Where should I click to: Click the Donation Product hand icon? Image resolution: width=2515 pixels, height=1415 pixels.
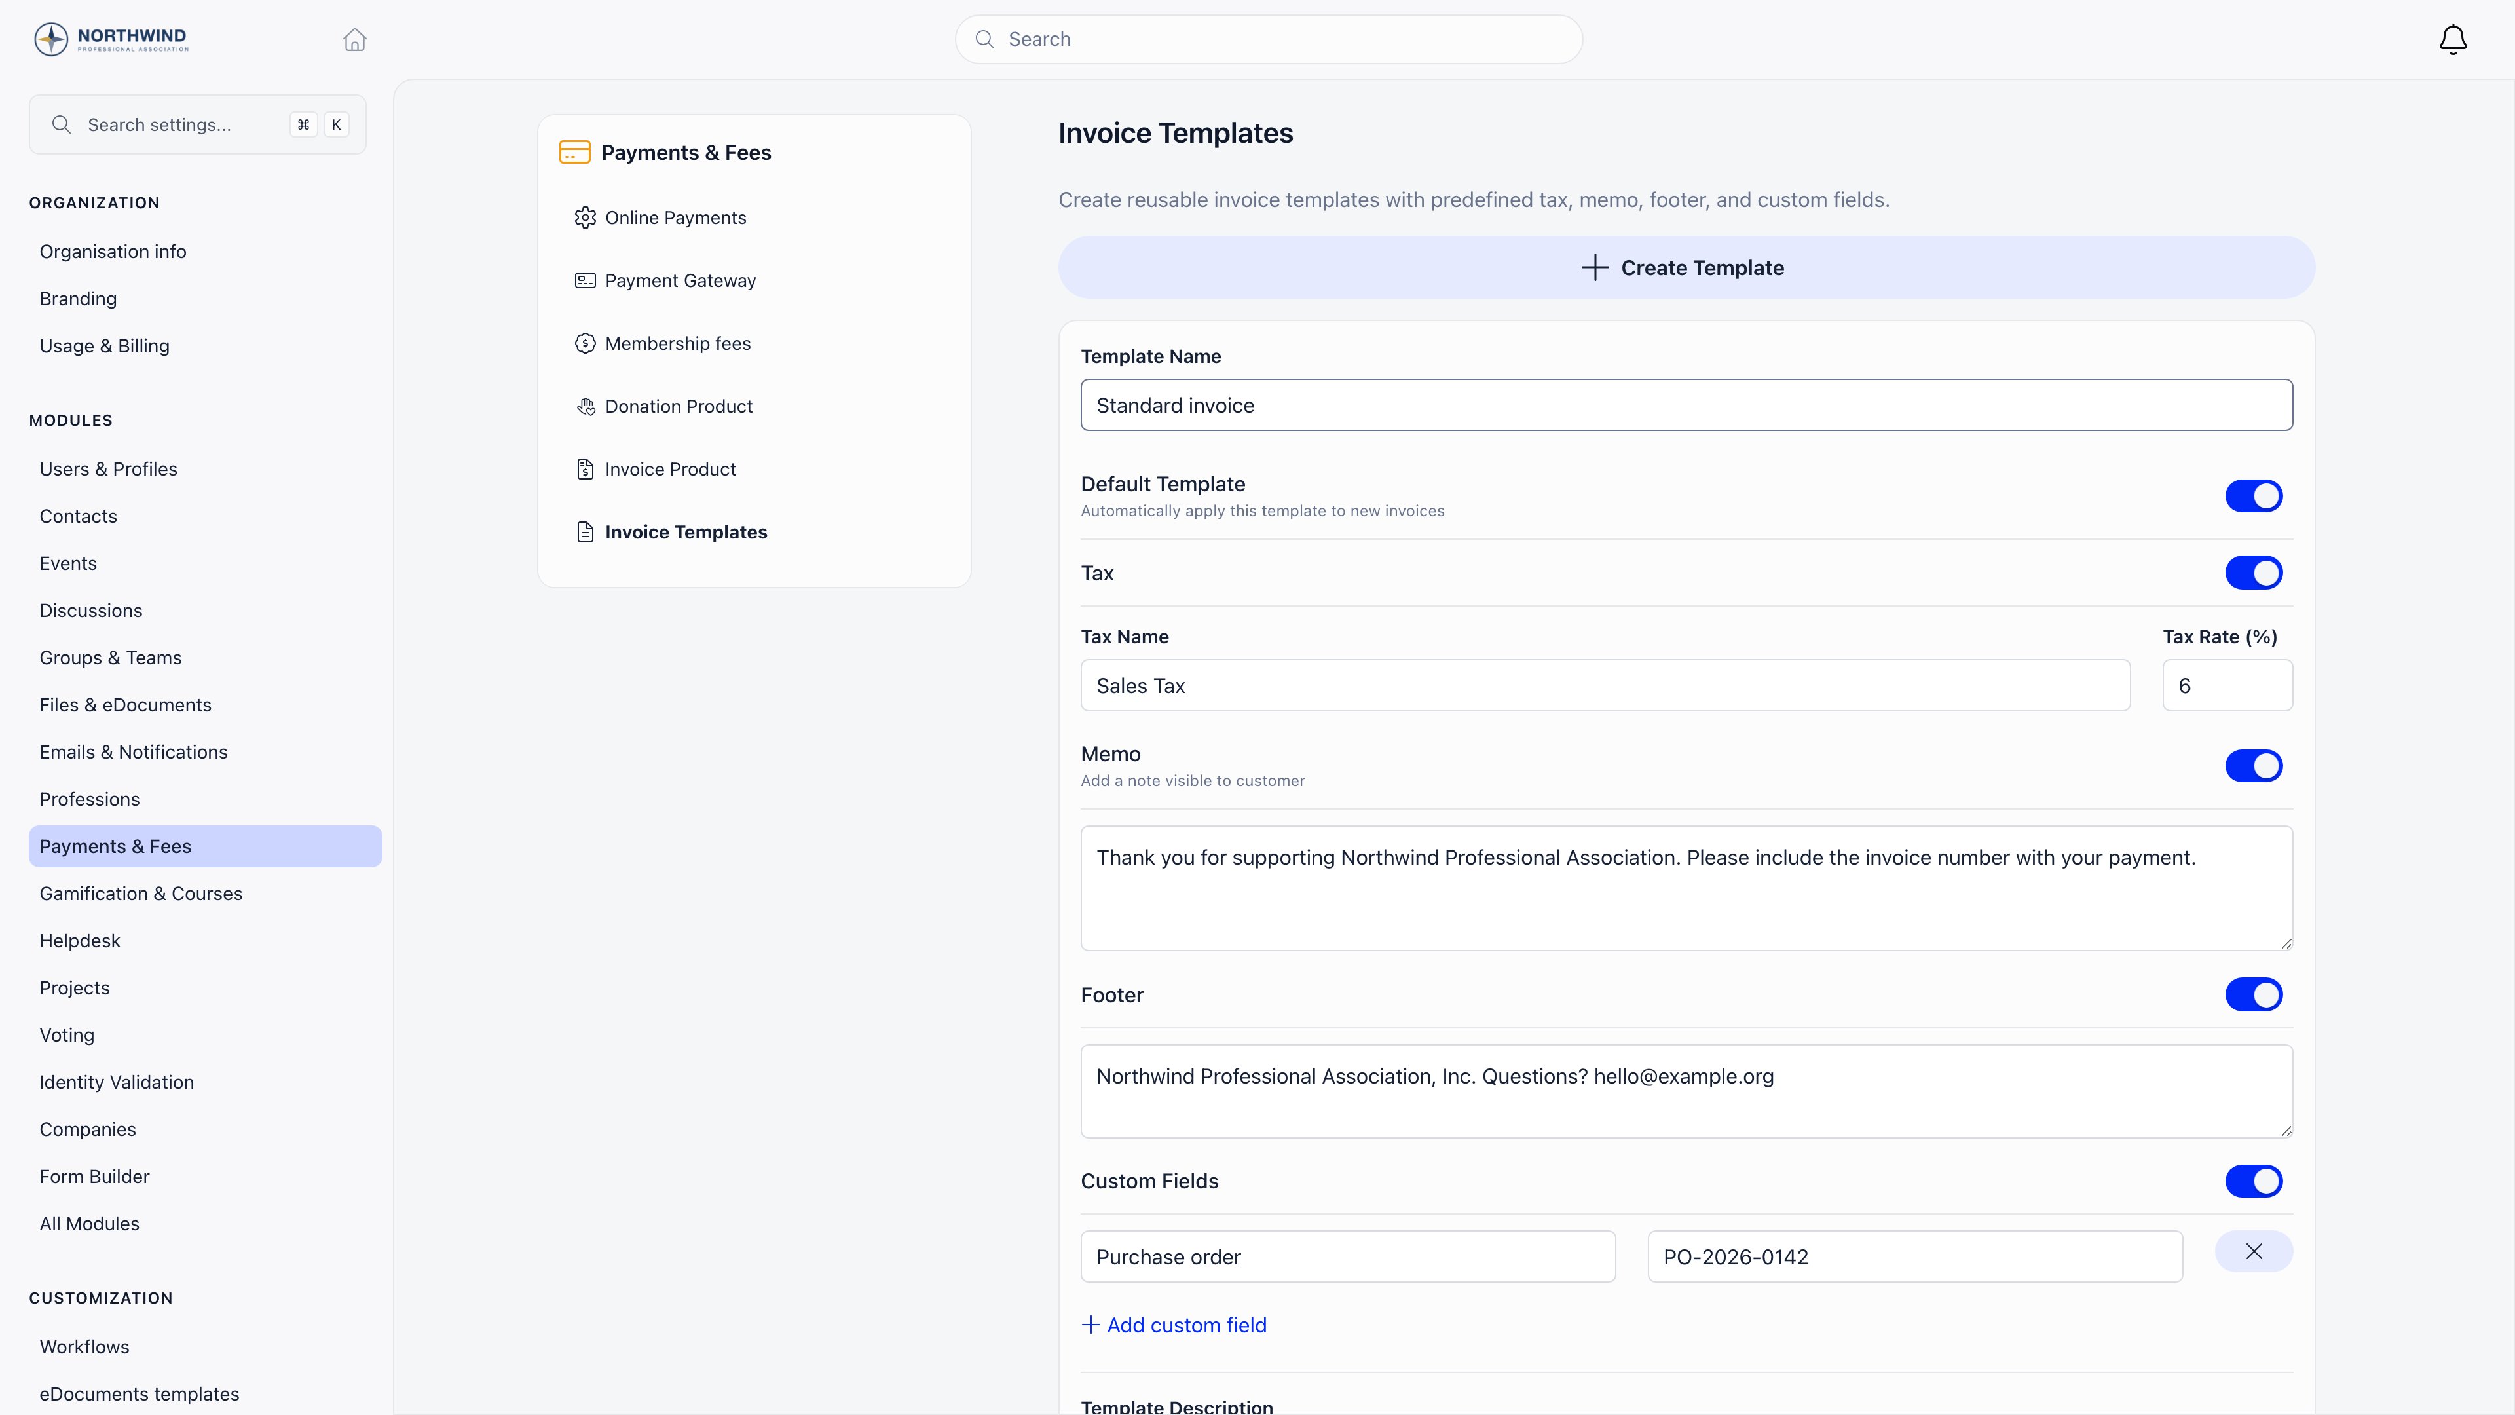pos(585,406)
